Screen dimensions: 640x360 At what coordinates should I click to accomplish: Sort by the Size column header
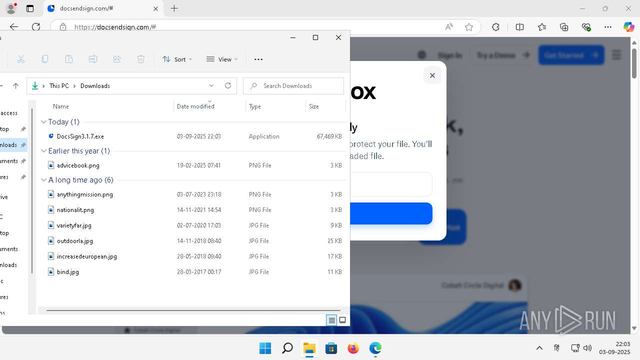(314, 106)
